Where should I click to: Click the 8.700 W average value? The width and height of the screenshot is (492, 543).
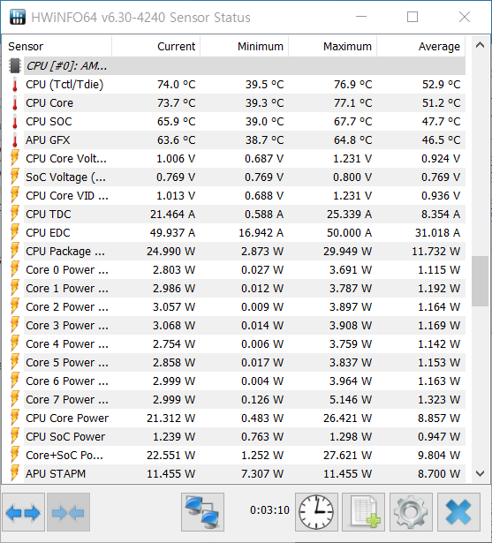(x=439, y=473)
